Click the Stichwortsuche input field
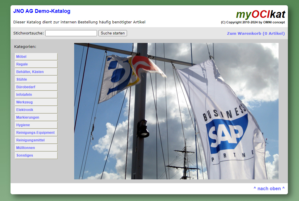This screenshot has width=299, height=201. 71,33
